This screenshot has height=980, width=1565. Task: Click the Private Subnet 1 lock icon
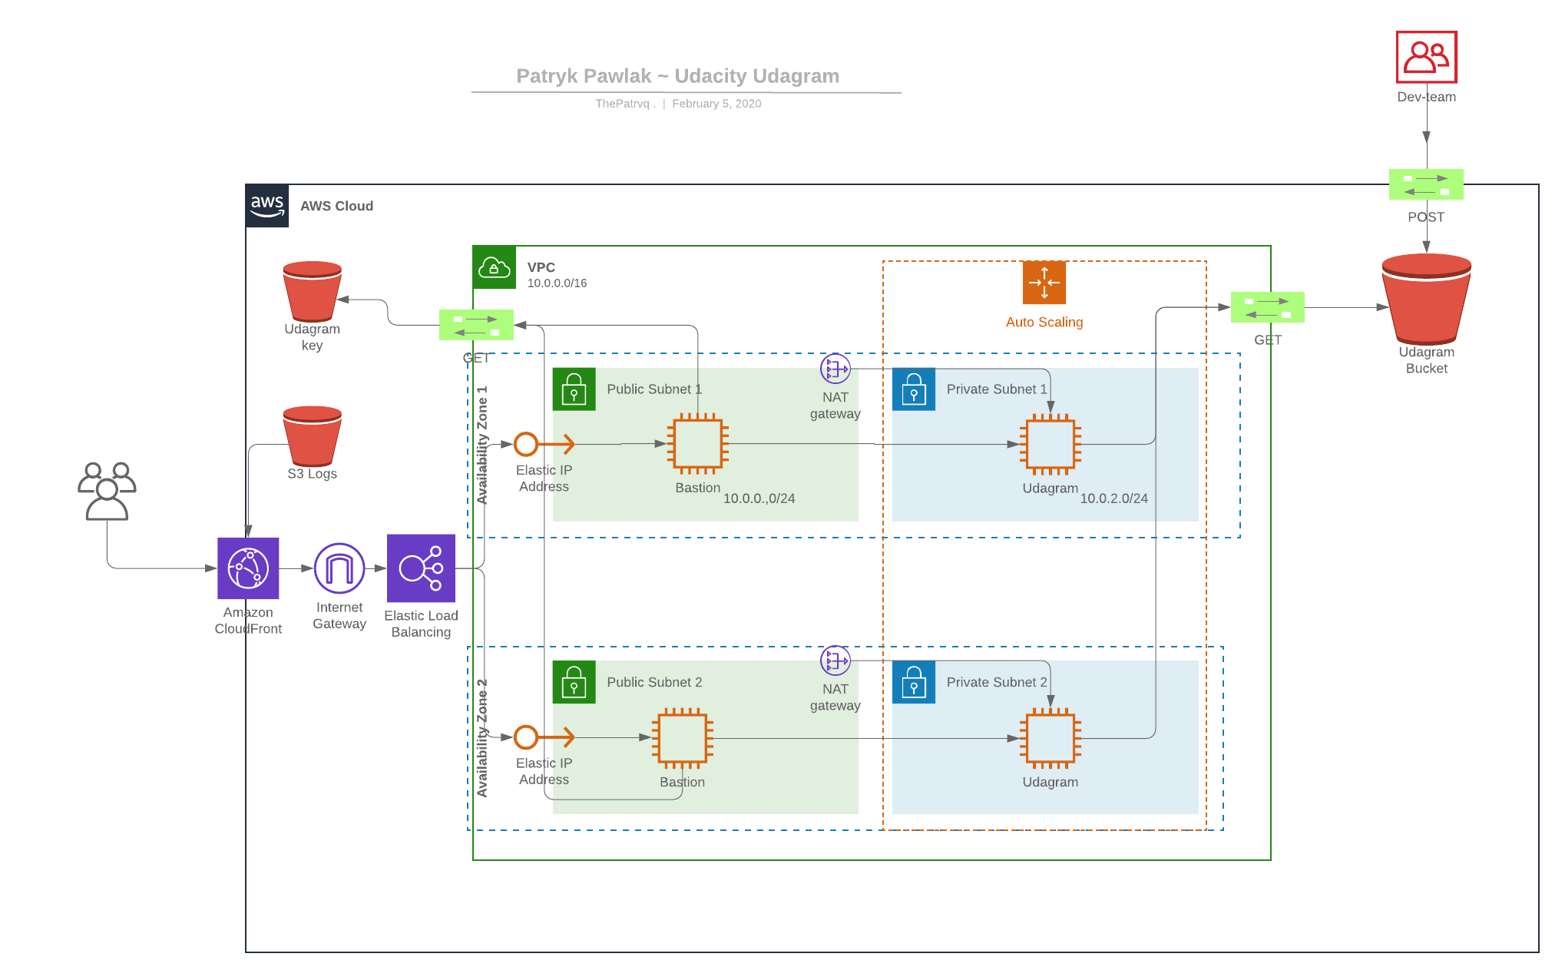[913, 389]
